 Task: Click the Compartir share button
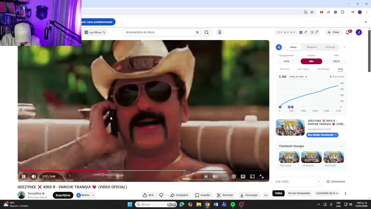[x=179, y=195]
